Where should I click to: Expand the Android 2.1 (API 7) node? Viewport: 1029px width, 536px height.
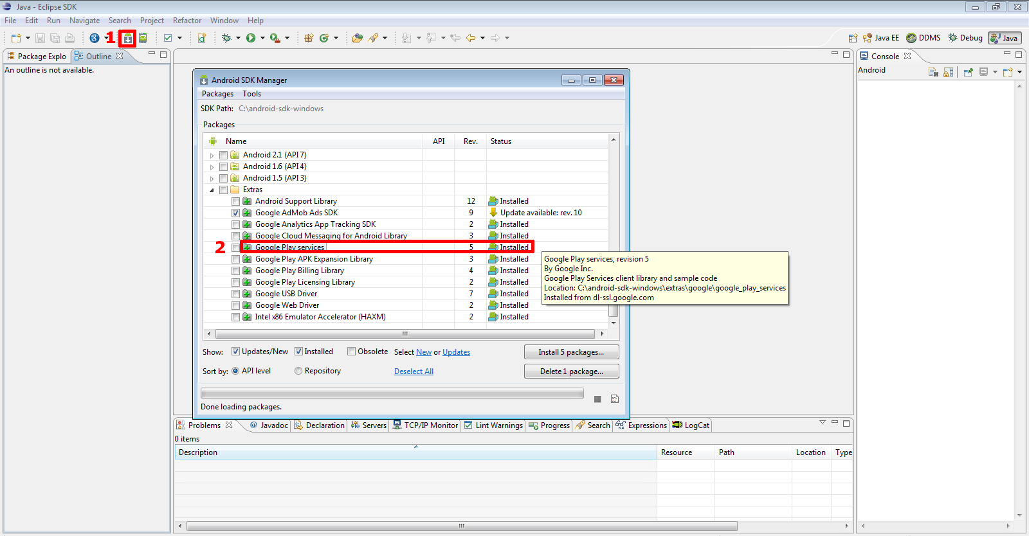(212, 156)
